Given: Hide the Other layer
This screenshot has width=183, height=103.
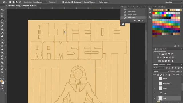Looking at the screenshot, I should coord(154,88).
